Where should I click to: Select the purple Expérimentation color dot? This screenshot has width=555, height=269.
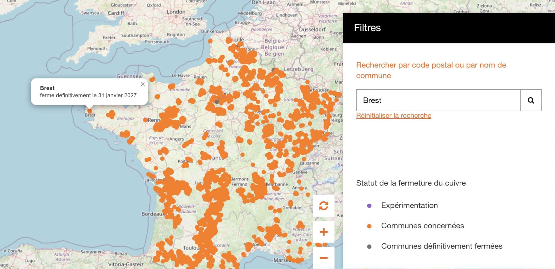click(369, 205)
